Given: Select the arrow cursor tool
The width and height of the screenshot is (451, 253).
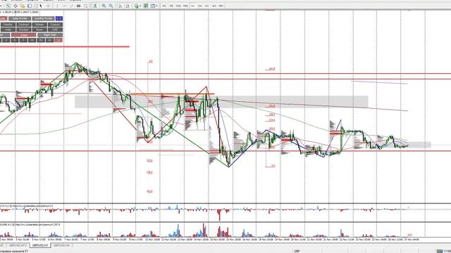Looking at the screenshot, I should pyautogui.click(x=41, y=6).
